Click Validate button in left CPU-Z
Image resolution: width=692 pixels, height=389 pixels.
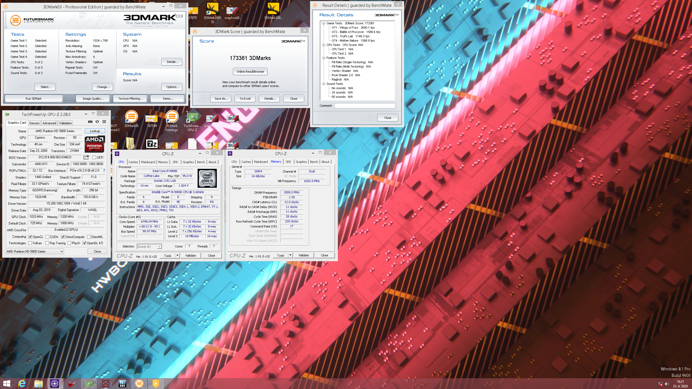point(190,255)
